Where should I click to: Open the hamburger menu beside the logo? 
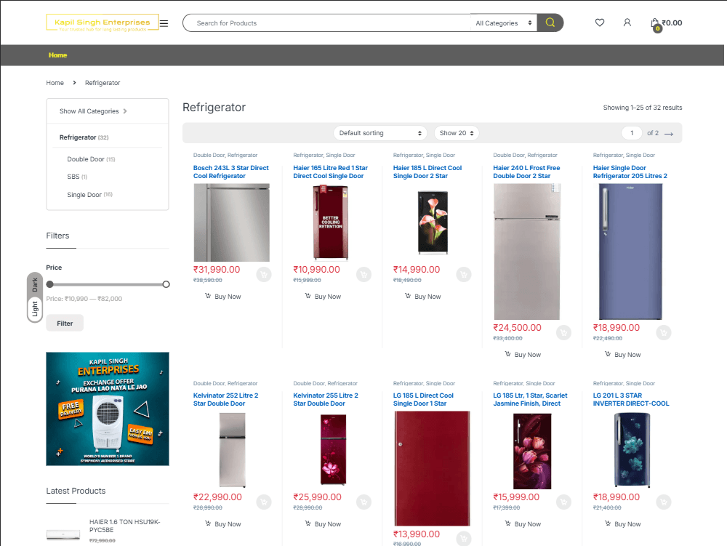pyautogui.click(x=164, y=23)
